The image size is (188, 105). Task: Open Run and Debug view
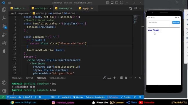[x=4, y=35]
